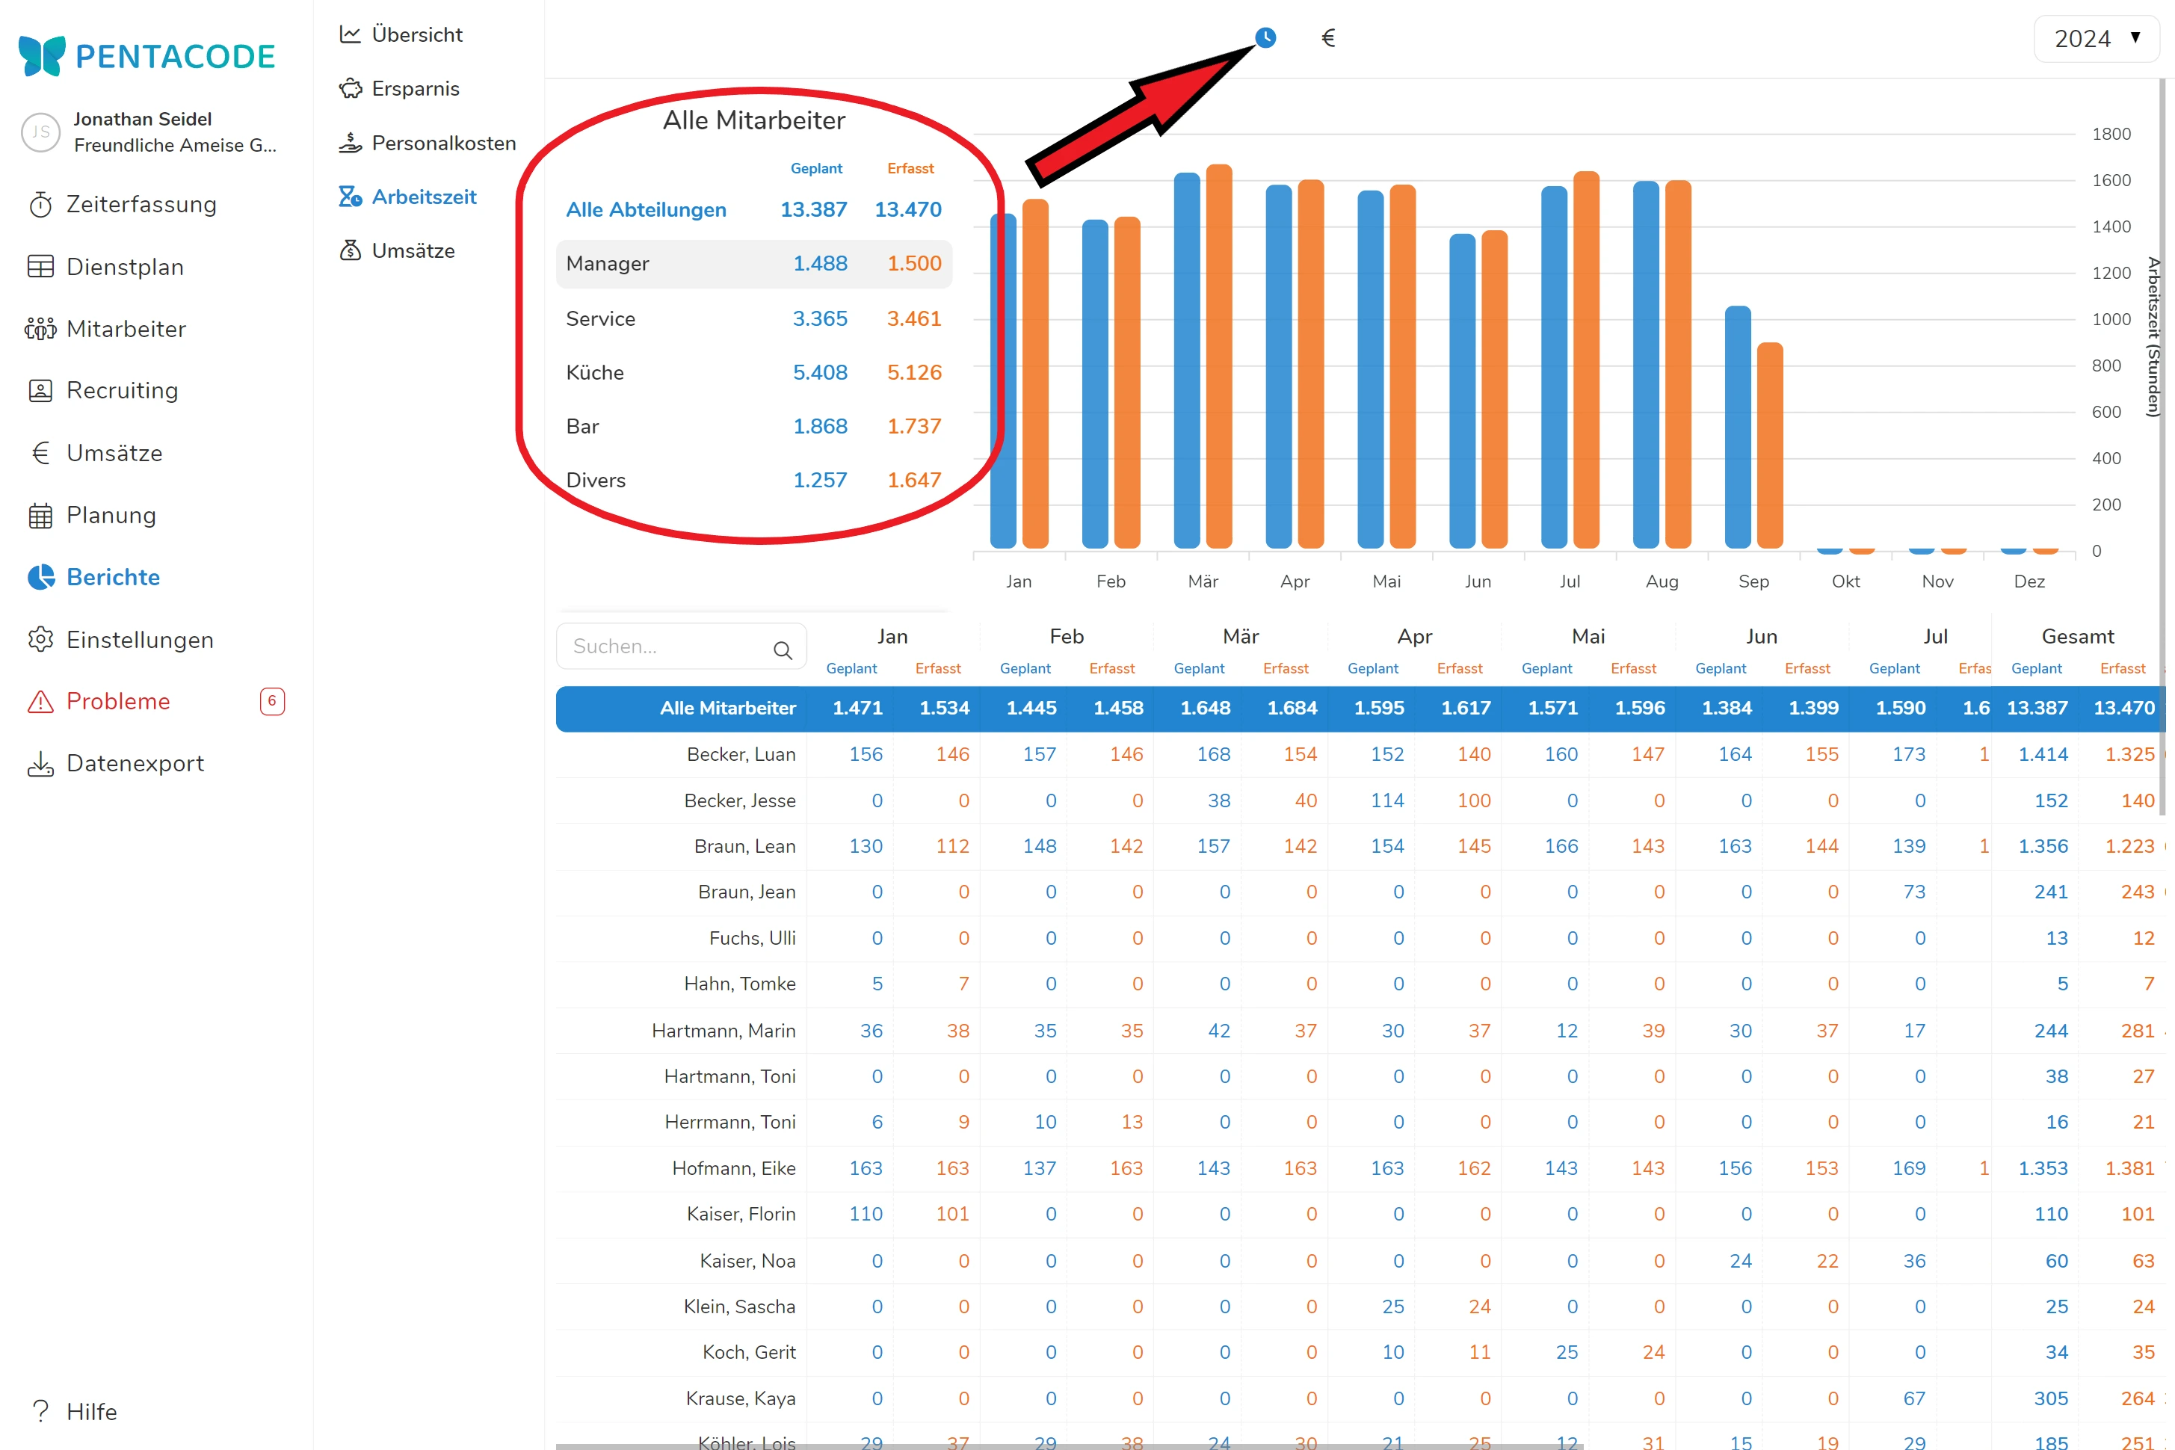The width and height of the screenshot is (2175, 1450).
Task: Click the Probleme warning triangle icon
Action: [x=40, y=701]
